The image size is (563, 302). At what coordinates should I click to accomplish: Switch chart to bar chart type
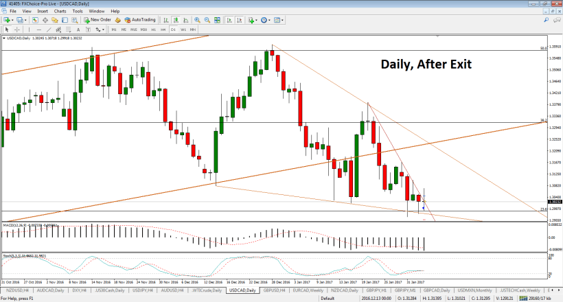pyautogui.click(x=166, y=20)
